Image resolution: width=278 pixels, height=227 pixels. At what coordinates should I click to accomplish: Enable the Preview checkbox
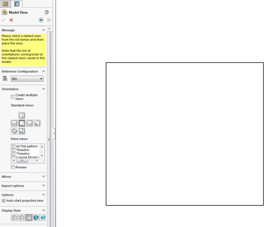[x=12, y=167]
